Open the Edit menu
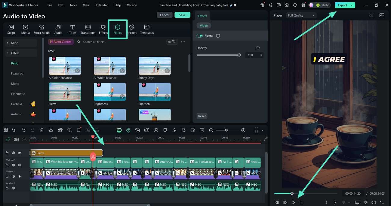The height and width of the screenshot is (206, 391). tap(61, 5)
